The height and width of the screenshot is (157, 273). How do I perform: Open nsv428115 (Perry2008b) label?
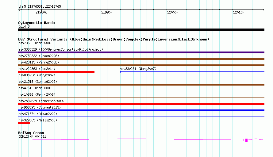pyautogui.click(x=39, y=62)
